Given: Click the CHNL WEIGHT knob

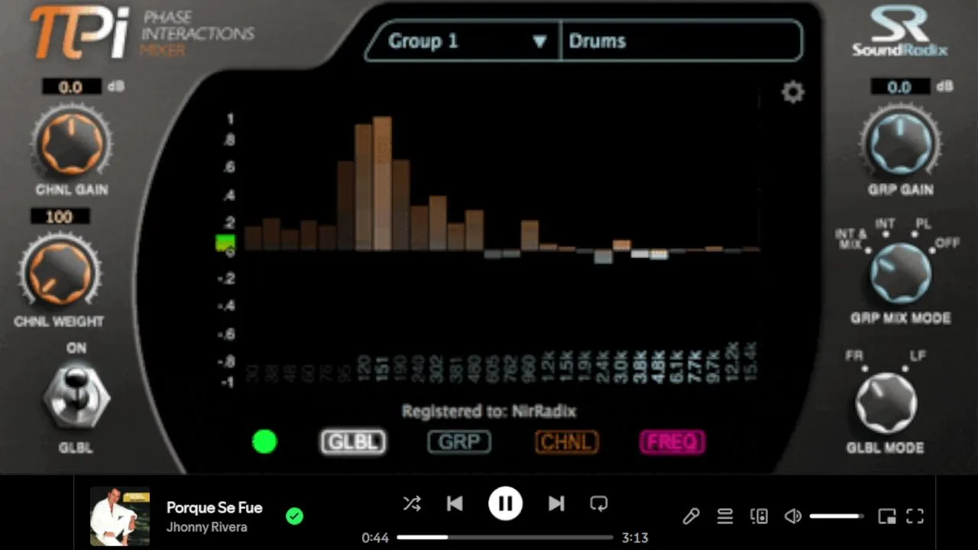Looking at the screenshot, I should pyautogui.click(x=60, y=273).
